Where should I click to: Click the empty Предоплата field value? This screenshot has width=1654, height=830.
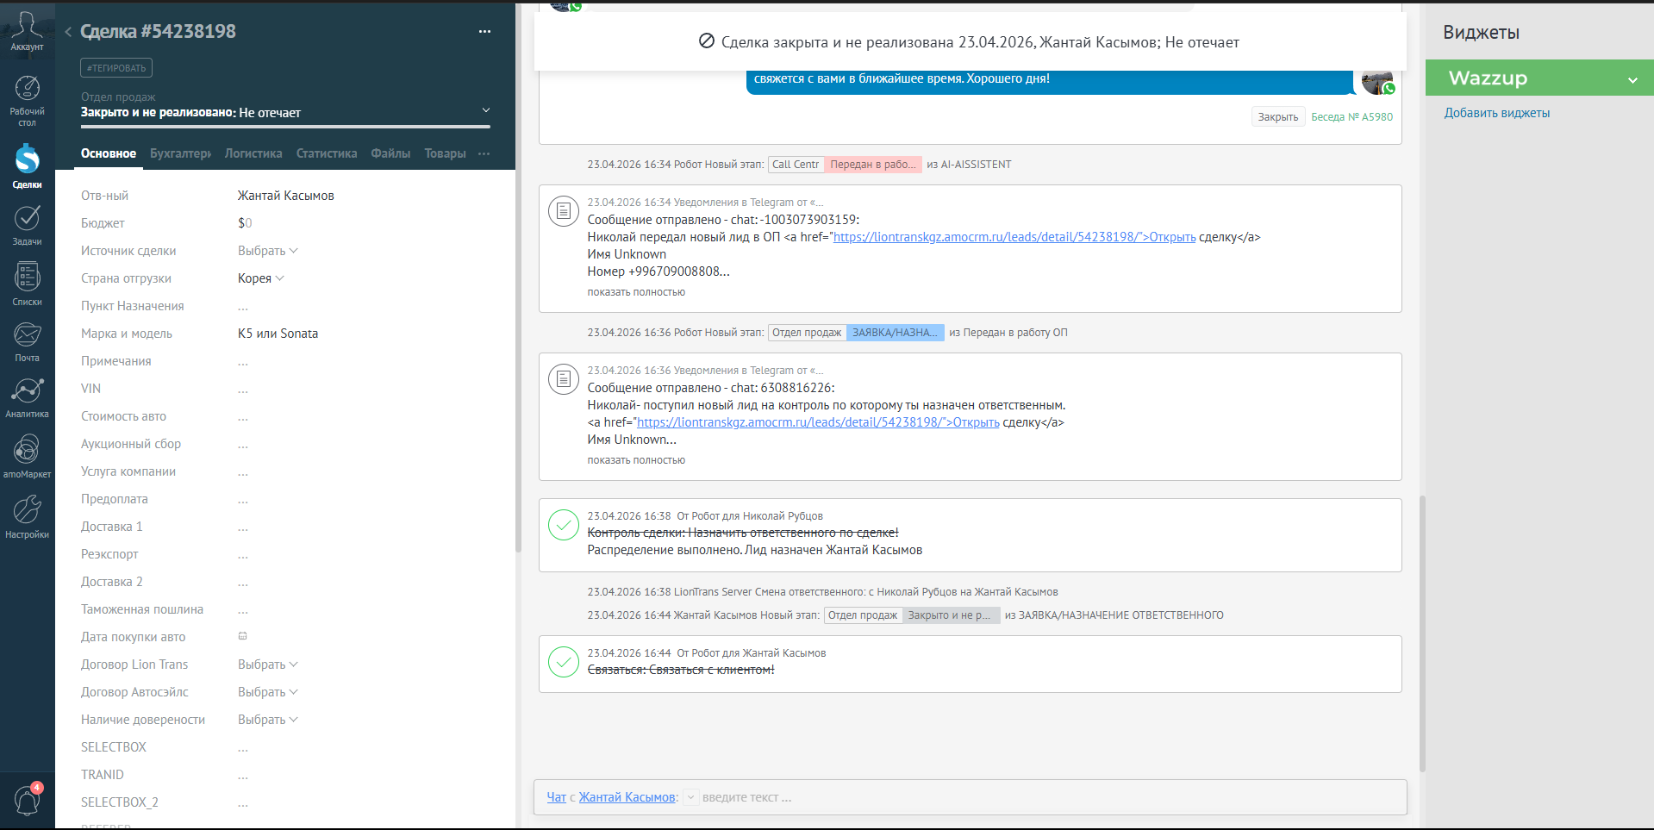click(243, 500)
